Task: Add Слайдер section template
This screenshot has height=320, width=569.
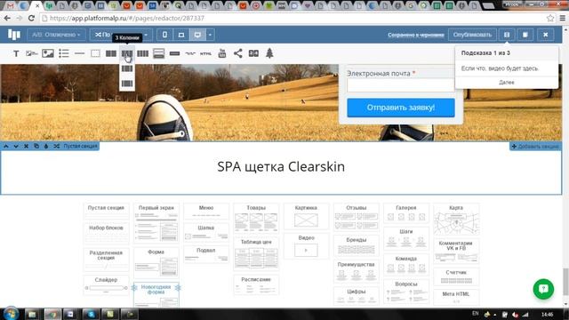Action: pyautogui.click(x=106, y=285)
